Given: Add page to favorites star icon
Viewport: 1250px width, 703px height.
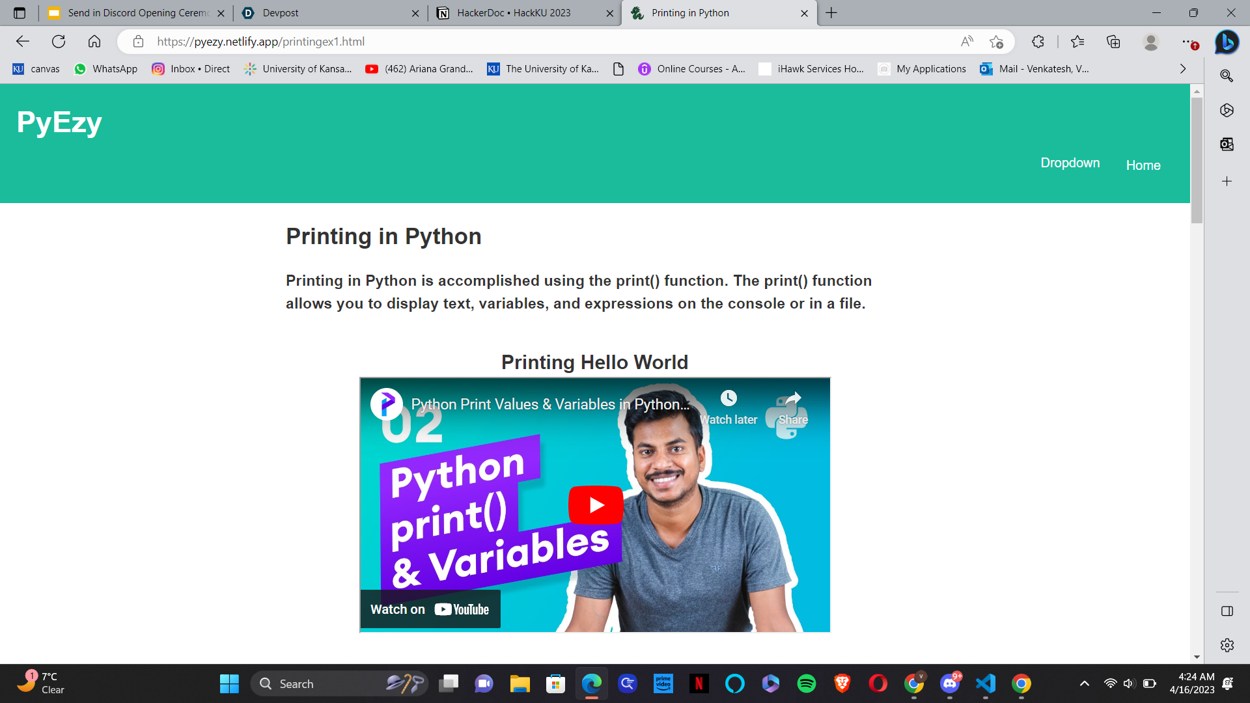Looking at the screenshot, I should click(996, 42).
